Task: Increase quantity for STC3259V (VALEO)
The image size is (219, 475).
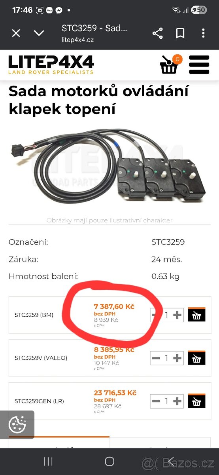Action: pos(177,358)
